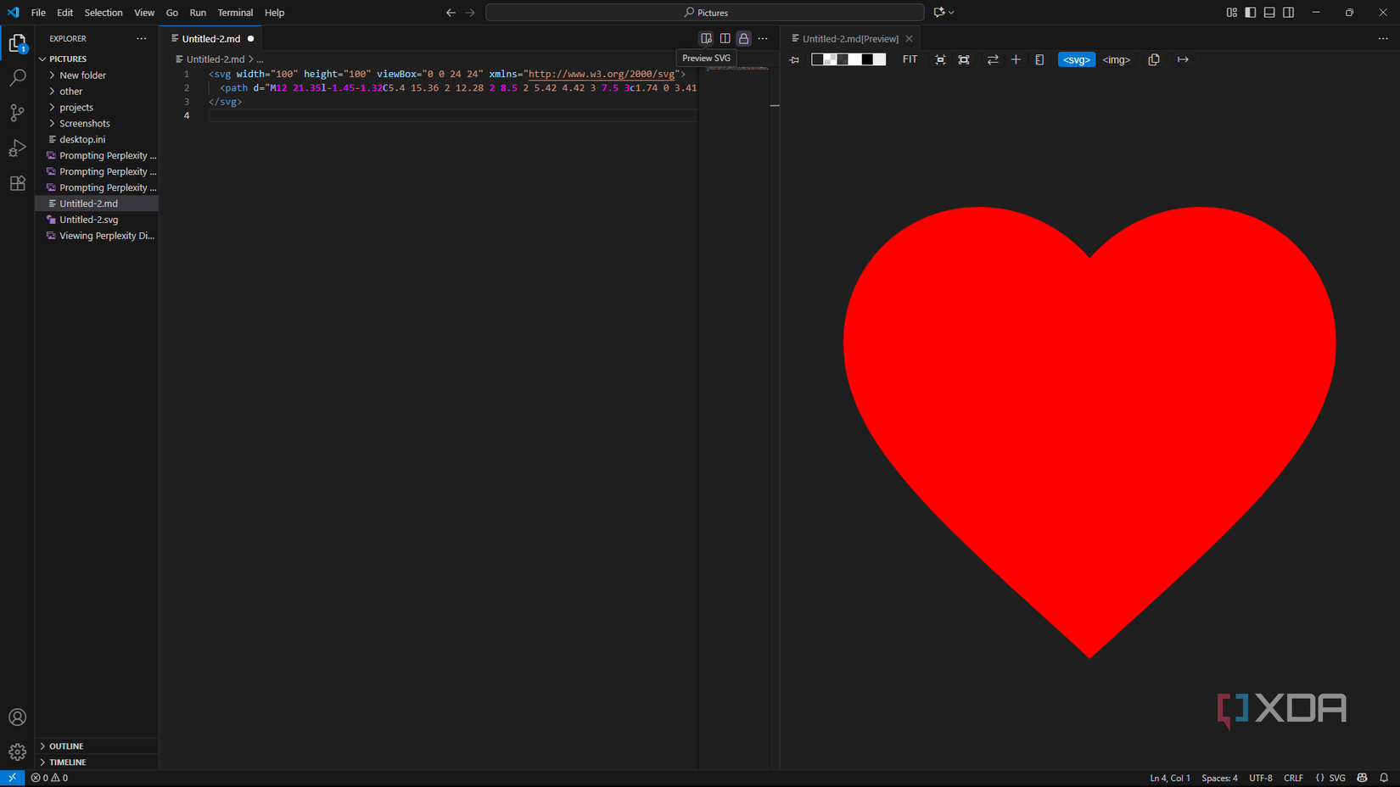The height and width of the screenshot is (787, 1400).
Task: Open the Explorer view in activity bar
Action: (x=17, y=43)
